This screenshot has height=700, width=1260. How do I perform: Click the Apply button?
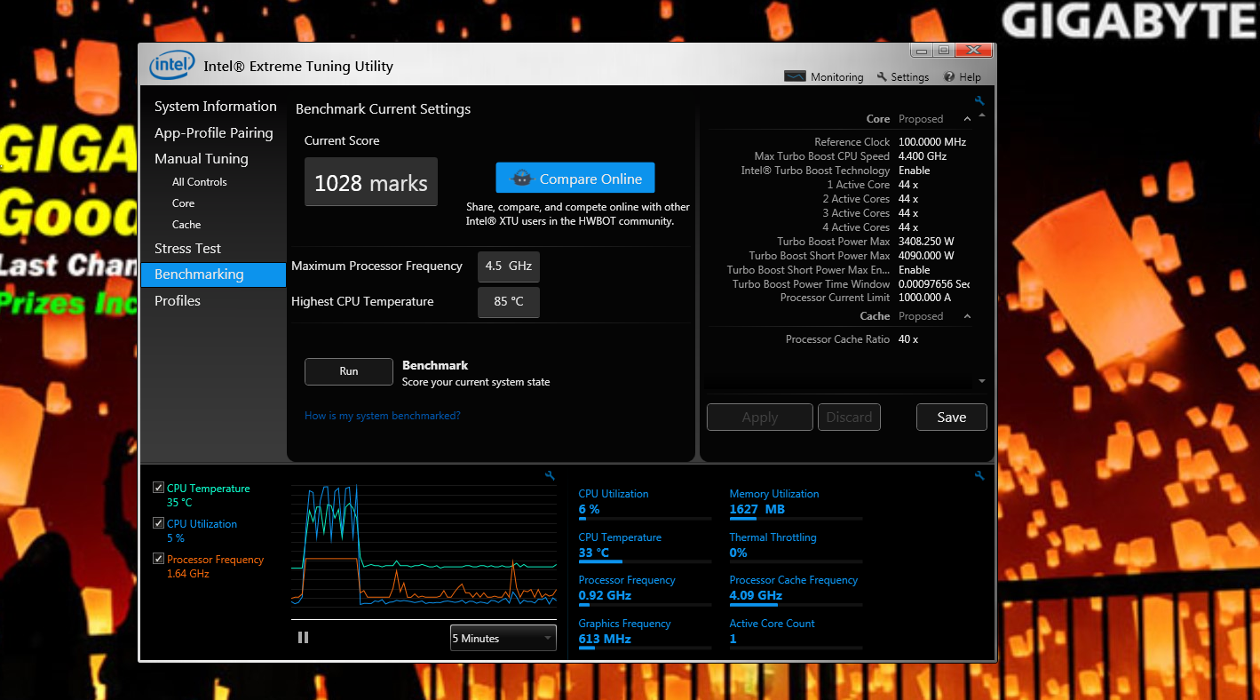760,418
